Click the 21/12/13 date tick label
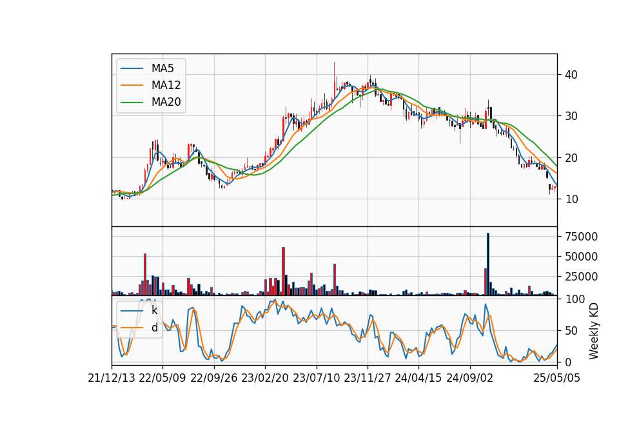This screenshot has height=445, width=619. pos(112,378)
